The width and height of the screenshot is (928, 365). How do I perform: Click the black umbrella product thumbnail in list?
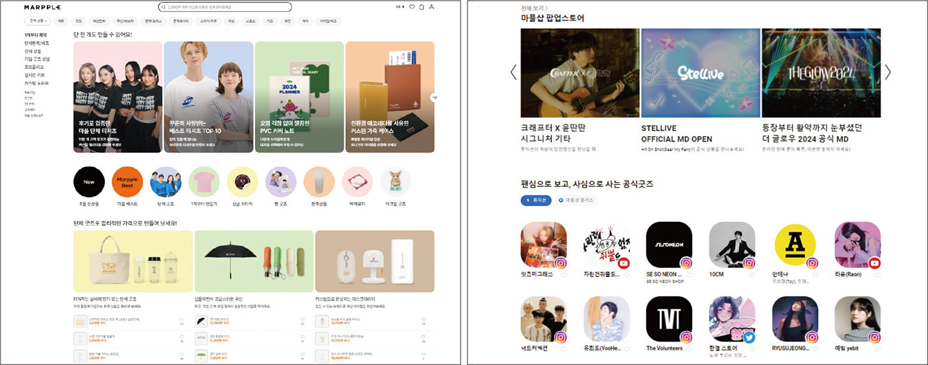point(200,321)
